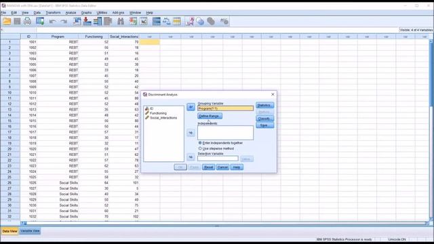Screen dimensions: 434x244
Task: Undo the last action in toolbar
Action: pyautogui.click(x=53, y=21)
